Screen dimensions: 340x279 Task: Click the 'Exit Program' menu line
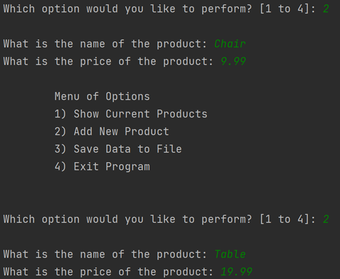click(102, 167)
